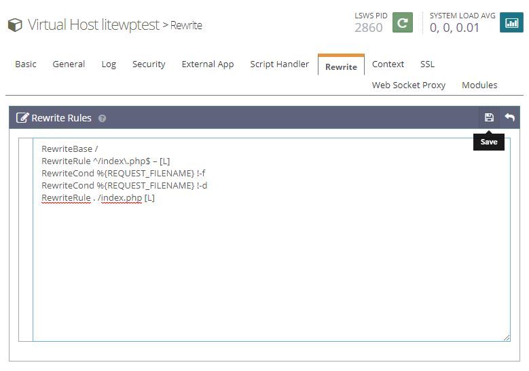Click the RewriteCond line ending in !-d
Image resolution: width=529 pixels, height=371 pixels.
click(x=124, y=185)
